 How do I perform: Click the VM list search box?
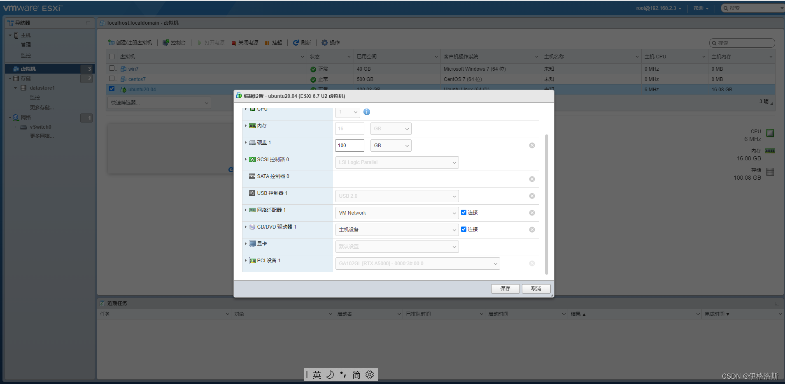click(x=742, y=43)
